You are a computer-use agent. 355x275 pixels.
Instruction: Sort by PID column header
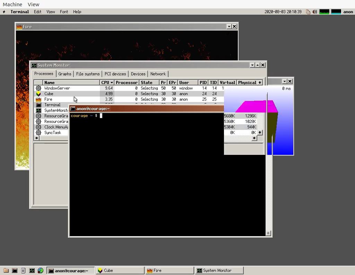(x=203, y=83)
